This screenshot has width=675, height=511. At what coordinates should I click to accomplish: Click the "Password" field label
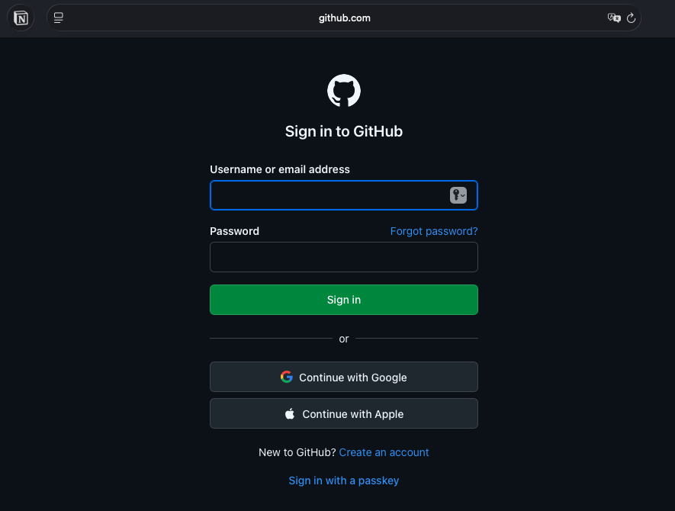(234, 231)
